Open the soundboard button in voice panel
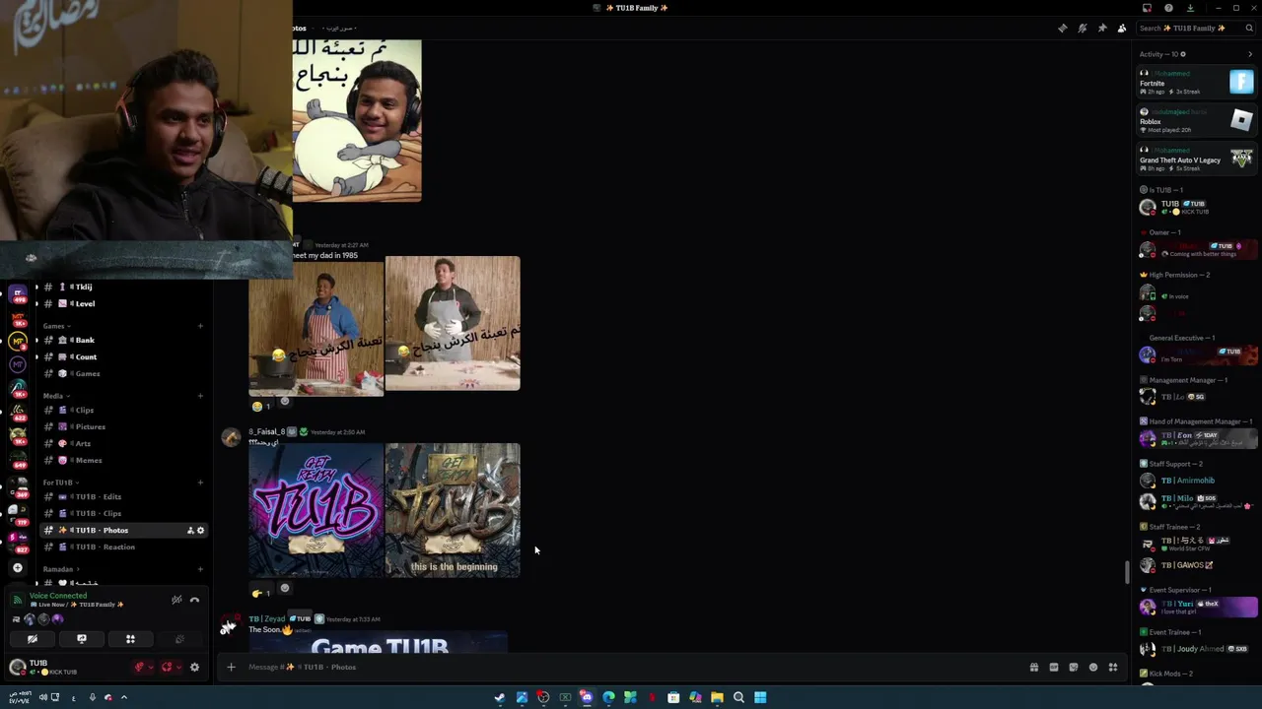This screenshot has width=1262, height=709. (179, 639)
